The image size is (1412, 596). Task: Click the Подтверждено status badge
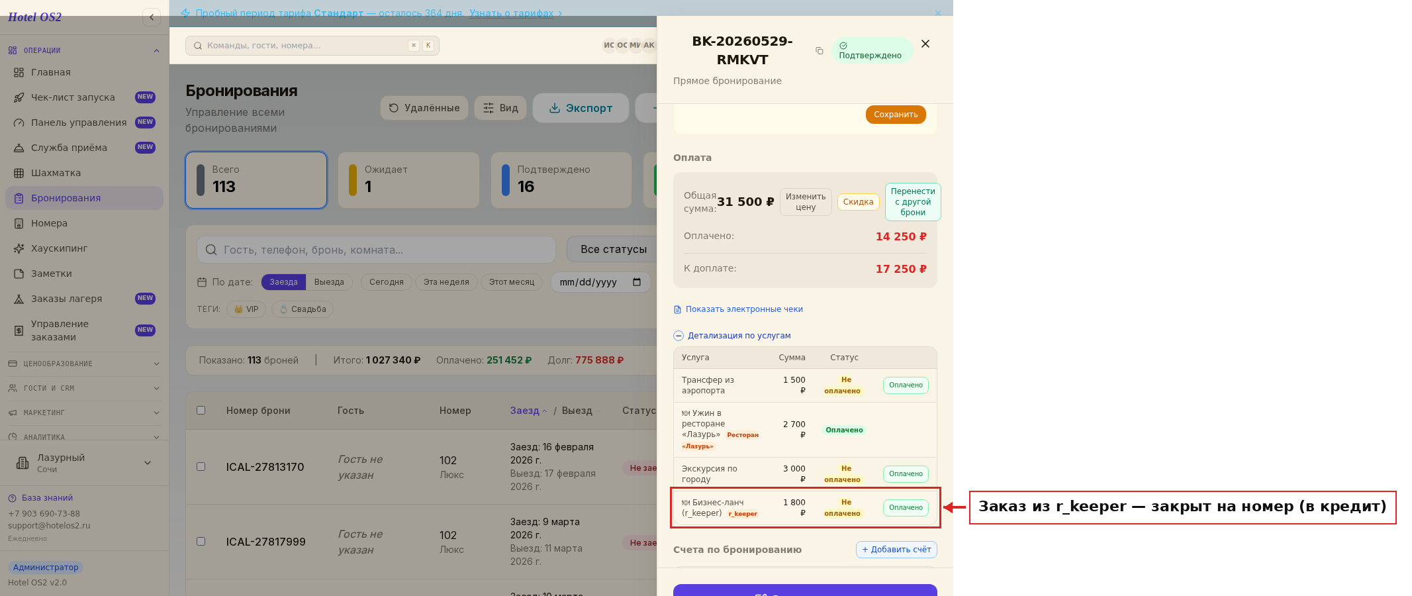coord(871,51)
